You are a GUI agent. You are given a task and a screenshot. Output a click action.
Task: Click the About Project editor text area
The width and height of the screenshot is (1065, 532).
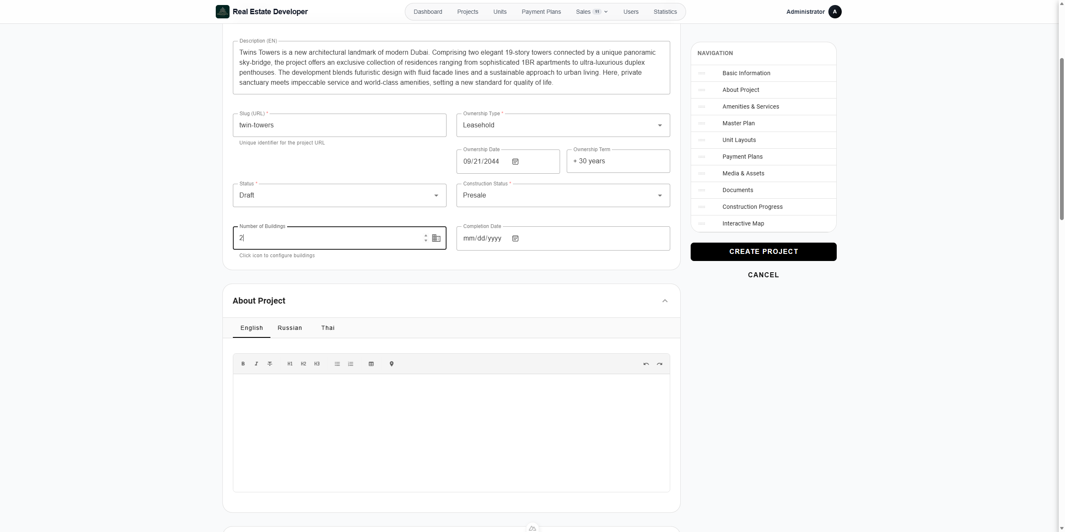451,433
